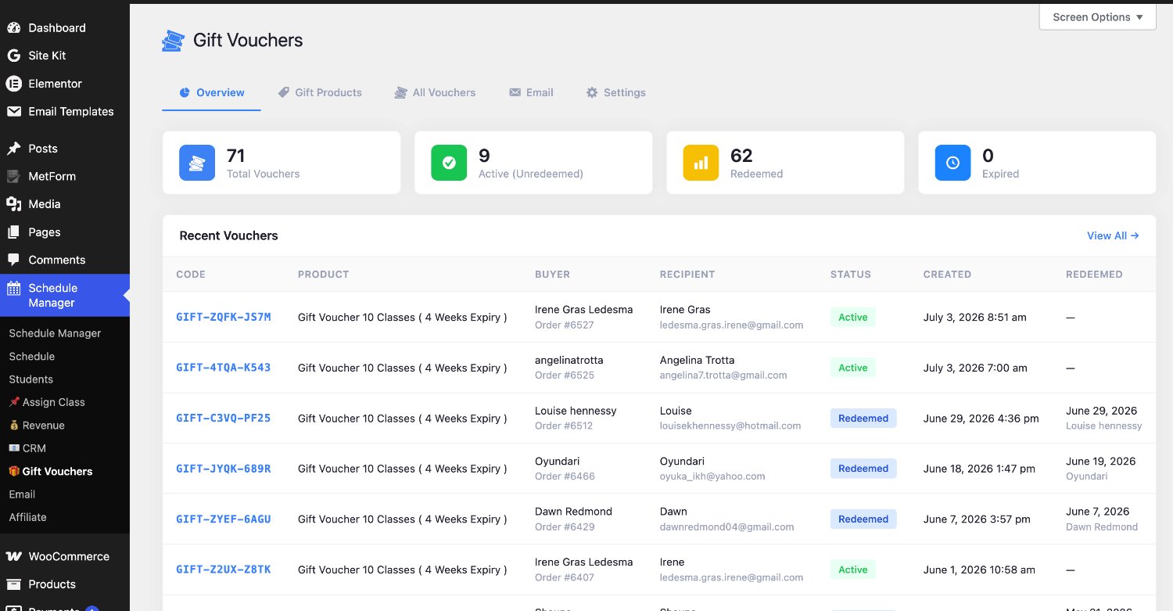
Task: Open voucher code GIFT-ZQFK-JS7M
Action: coord(224,317)
